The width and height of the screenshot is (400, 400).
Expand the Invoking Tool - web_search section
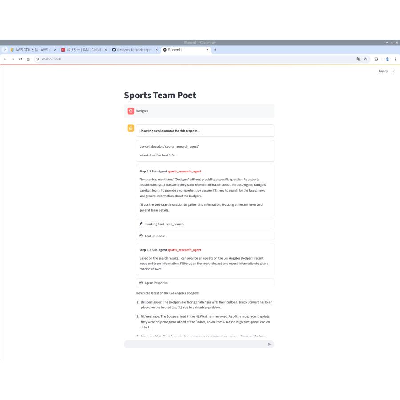coord(205,224)
